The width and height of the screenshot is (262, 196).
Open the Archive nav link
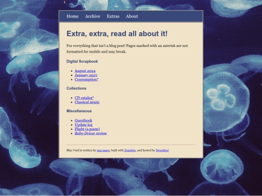[x=93, y=16]
